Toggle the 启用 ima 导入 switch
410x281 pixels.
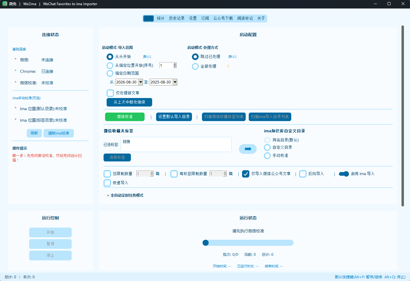[x=344, y=174]
